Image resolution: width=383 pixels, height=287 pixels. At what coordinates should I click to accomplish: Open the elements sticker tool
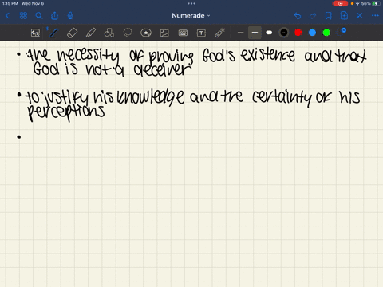tap(146, 33)
